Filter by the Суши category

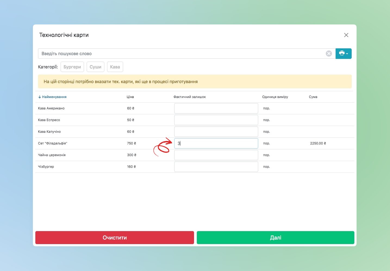[95, 67]
